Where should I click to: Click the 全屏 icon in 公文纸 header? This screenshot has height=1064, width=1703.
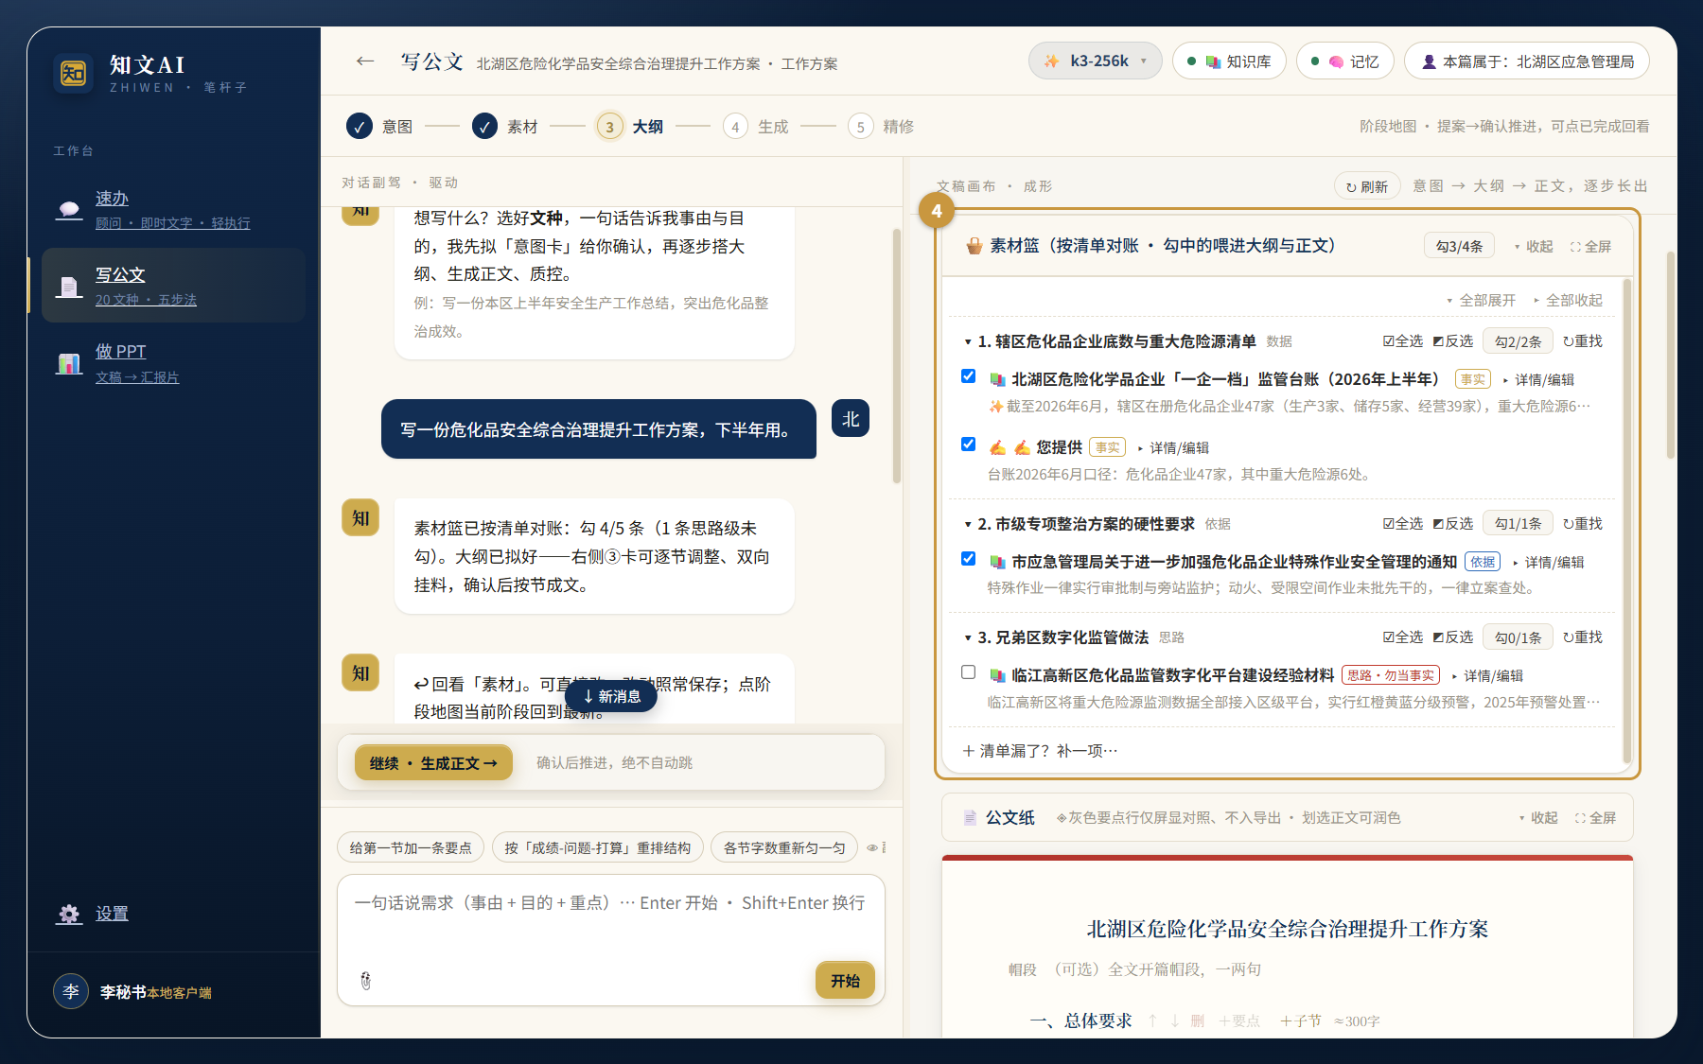click(1595, 817)
